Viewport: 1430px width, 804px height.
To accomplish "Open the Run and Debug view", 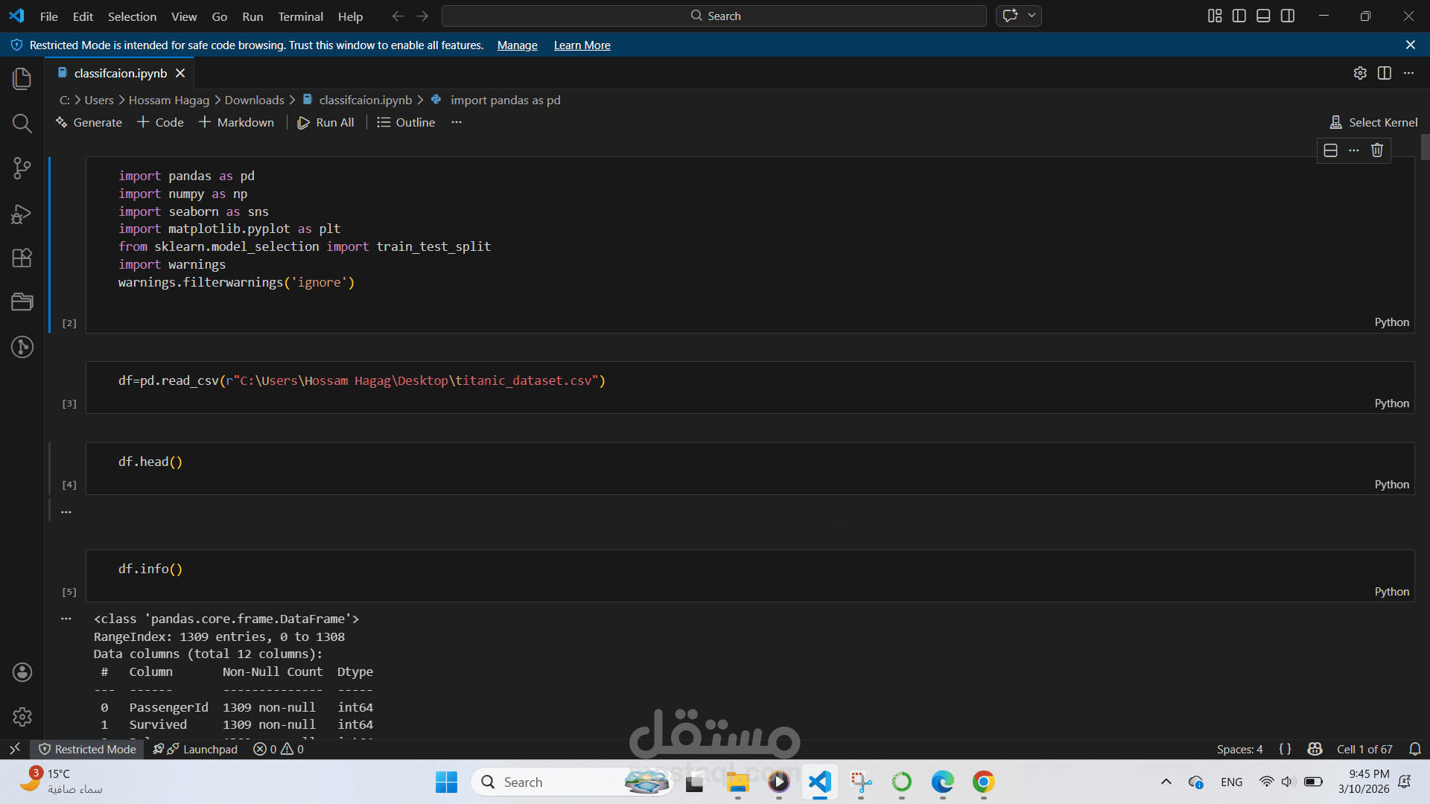I will (22, 214).
